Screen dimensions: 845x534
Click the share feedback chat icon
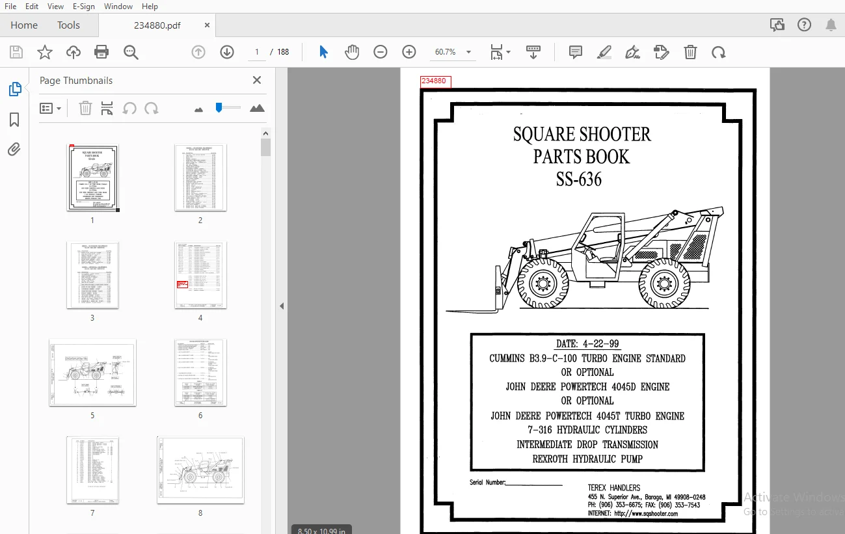coord(777,25)
